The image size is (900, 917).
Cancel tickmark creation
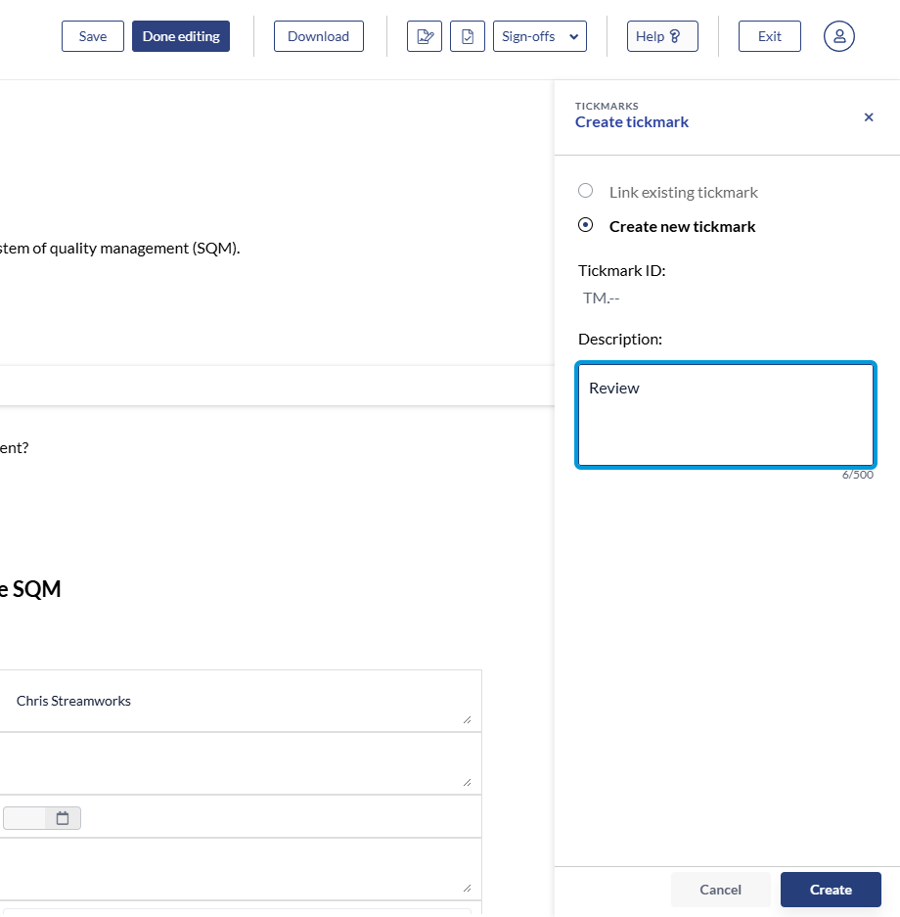tap(720, 890)
